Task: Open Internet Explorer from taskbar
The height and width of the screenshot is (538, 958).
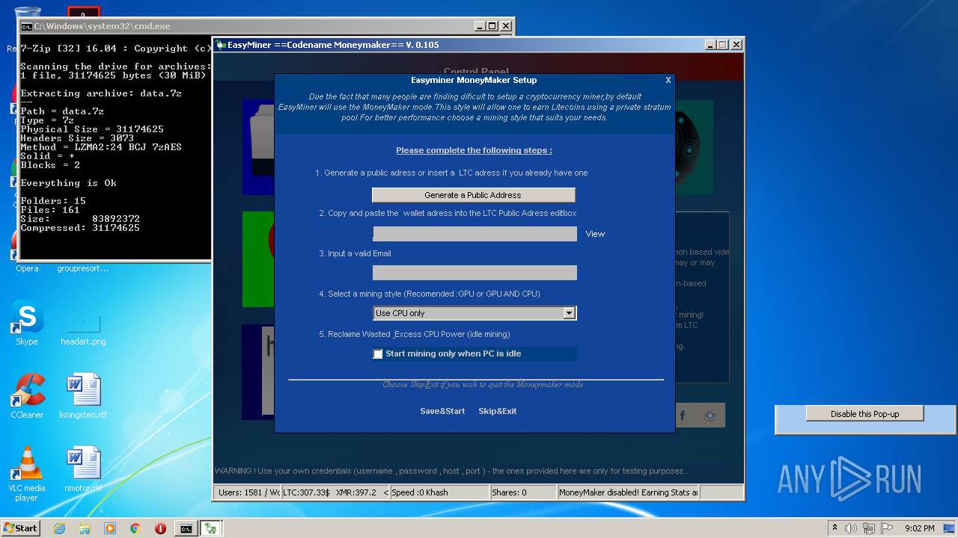Action: (x=59, y=528)
